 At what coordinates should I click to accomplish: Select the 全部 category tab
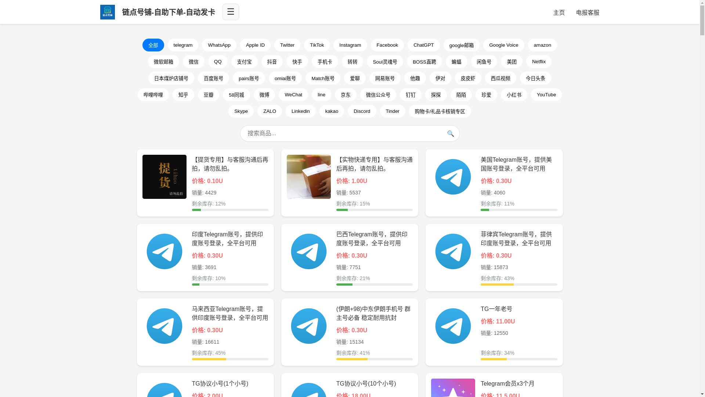(153, 45)
